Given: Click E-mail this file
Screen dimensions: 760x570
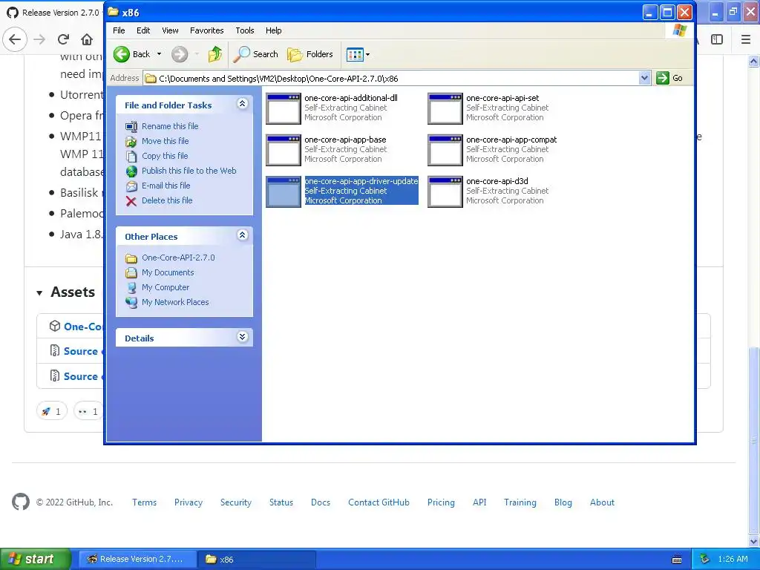Looking at the screenshot, I should pos(166,186).
